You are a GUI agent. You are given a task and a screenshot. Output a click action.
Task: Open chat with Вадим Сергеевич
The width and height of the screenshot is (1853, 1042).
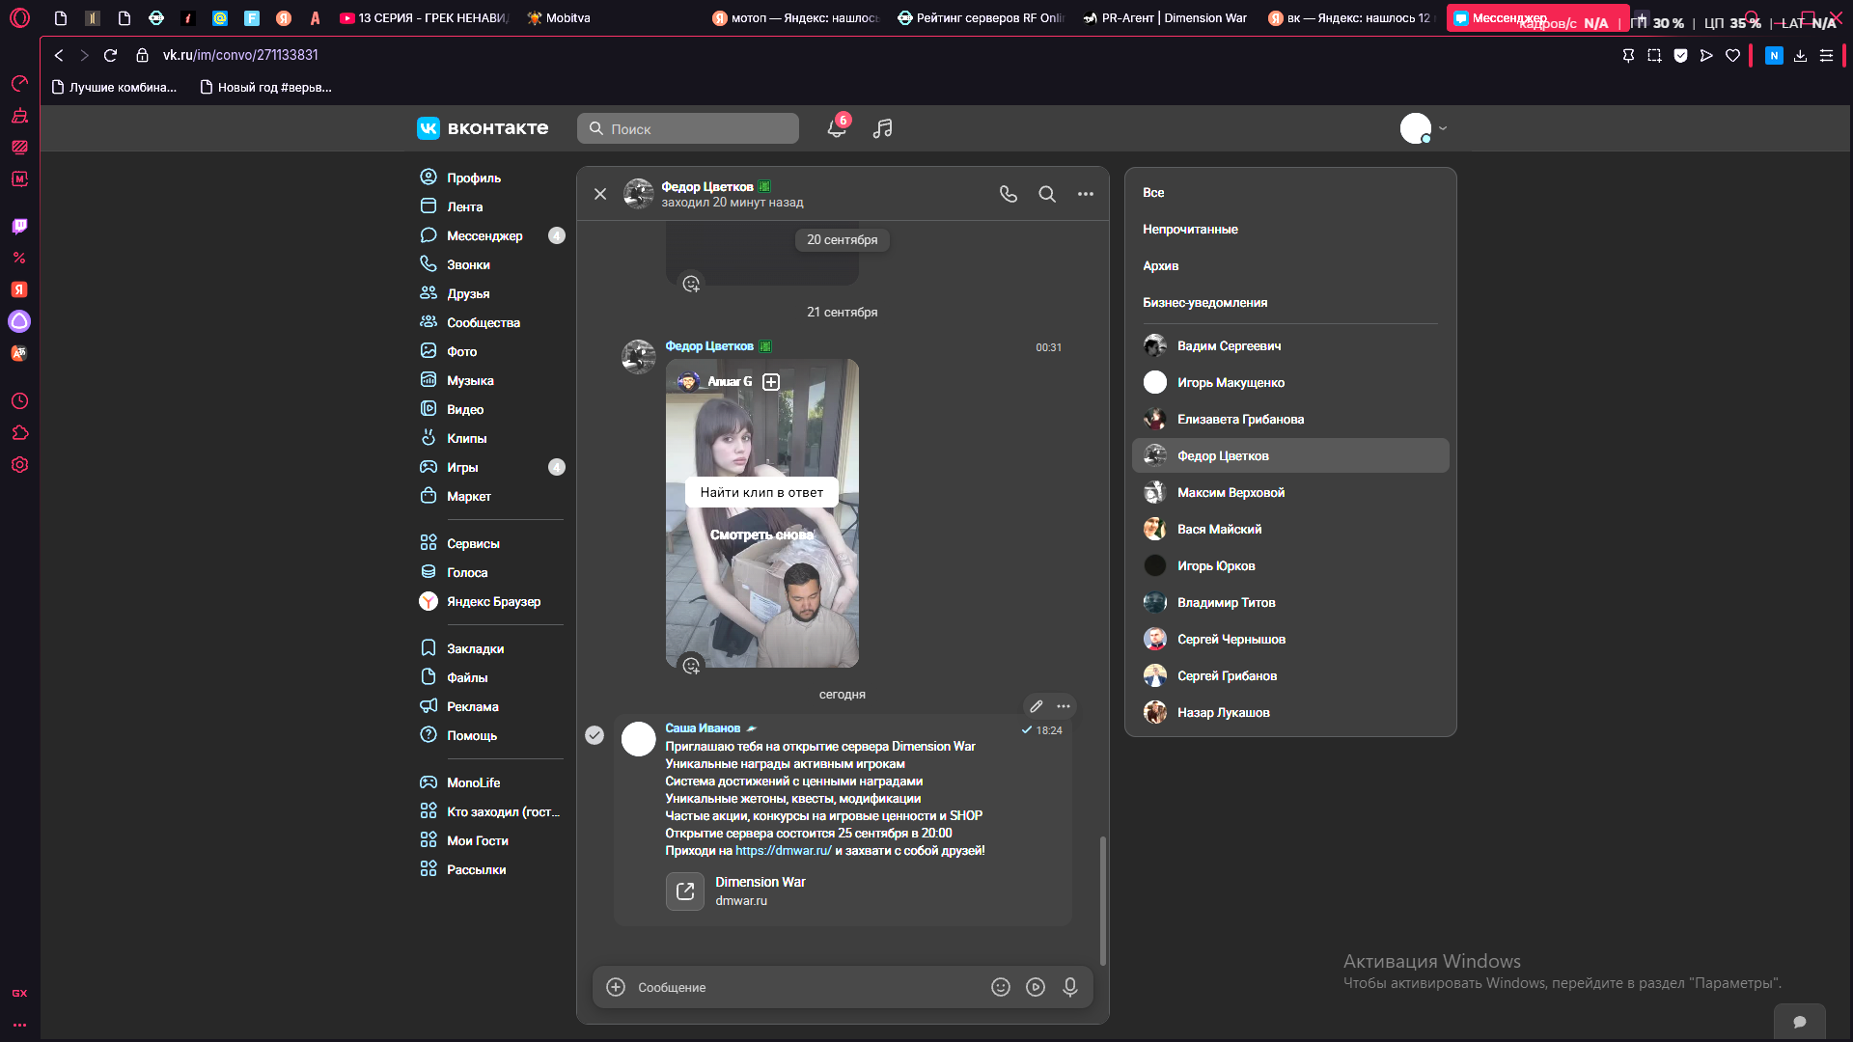[x=1290, y=345]
